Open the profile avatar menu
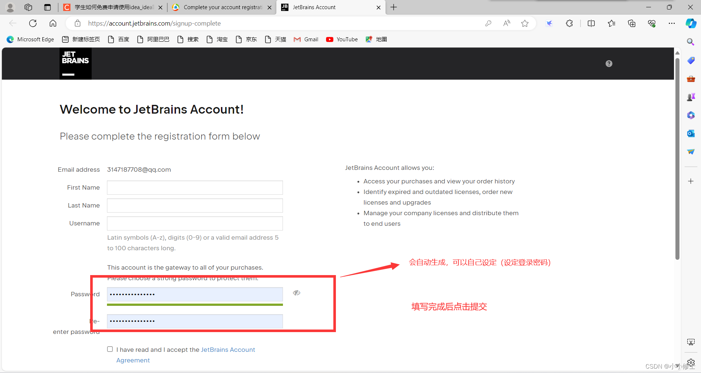Image resolution: width=701 pixels, height=373 pixels. click(x=10, y=7)
